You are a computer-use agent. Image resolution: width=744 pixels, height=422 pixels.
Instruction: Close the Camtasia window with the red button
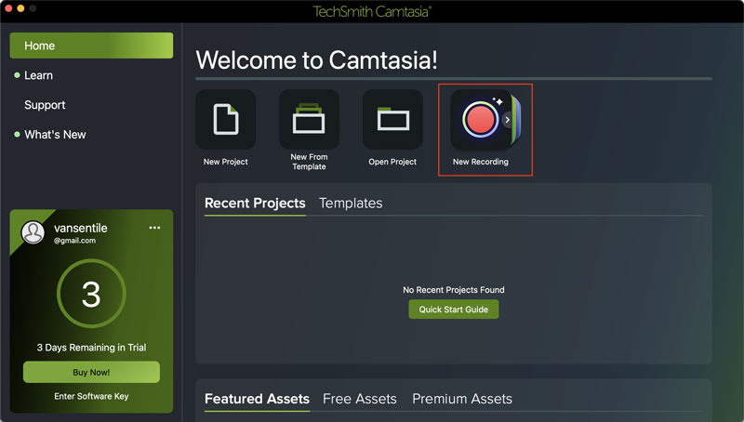pos(8,8)
